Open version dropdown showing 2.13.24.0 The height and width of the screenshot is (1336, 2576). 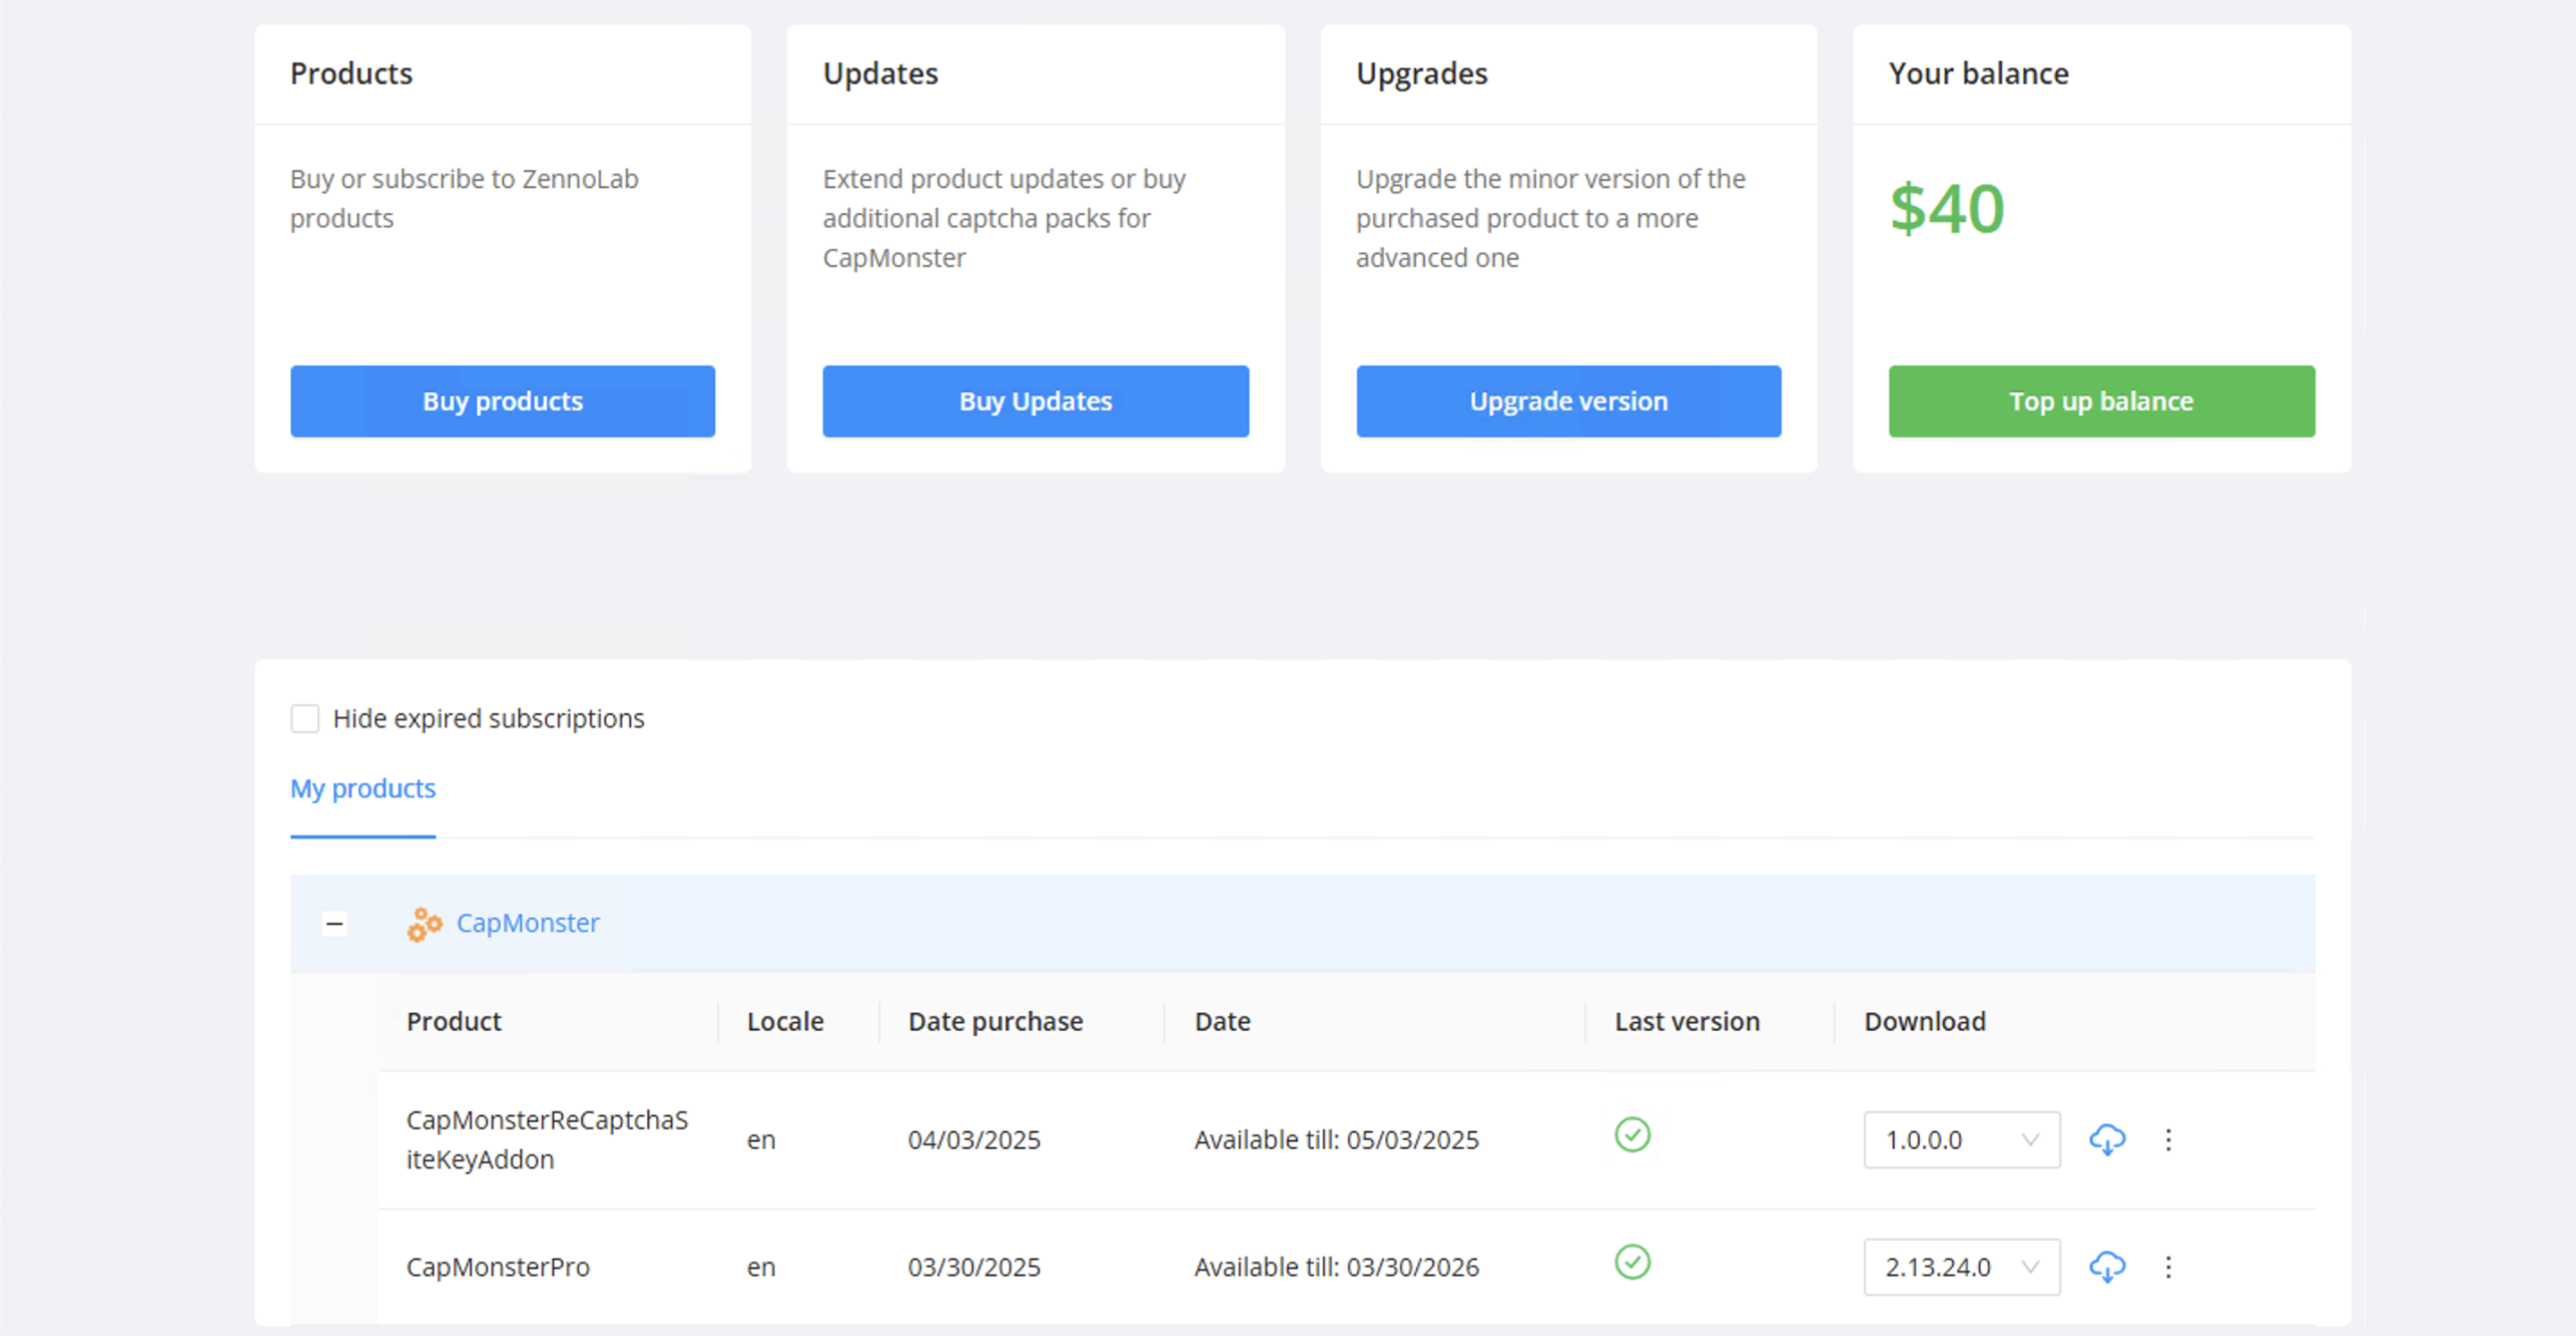(x=1961, y=1267)
